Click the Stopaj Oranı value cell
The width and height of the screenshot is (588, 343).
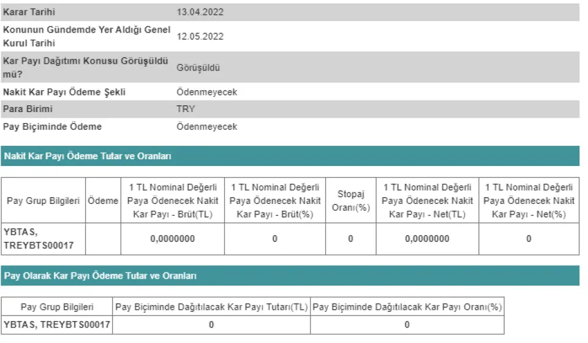pyautogui.click(x=350, y=239)
